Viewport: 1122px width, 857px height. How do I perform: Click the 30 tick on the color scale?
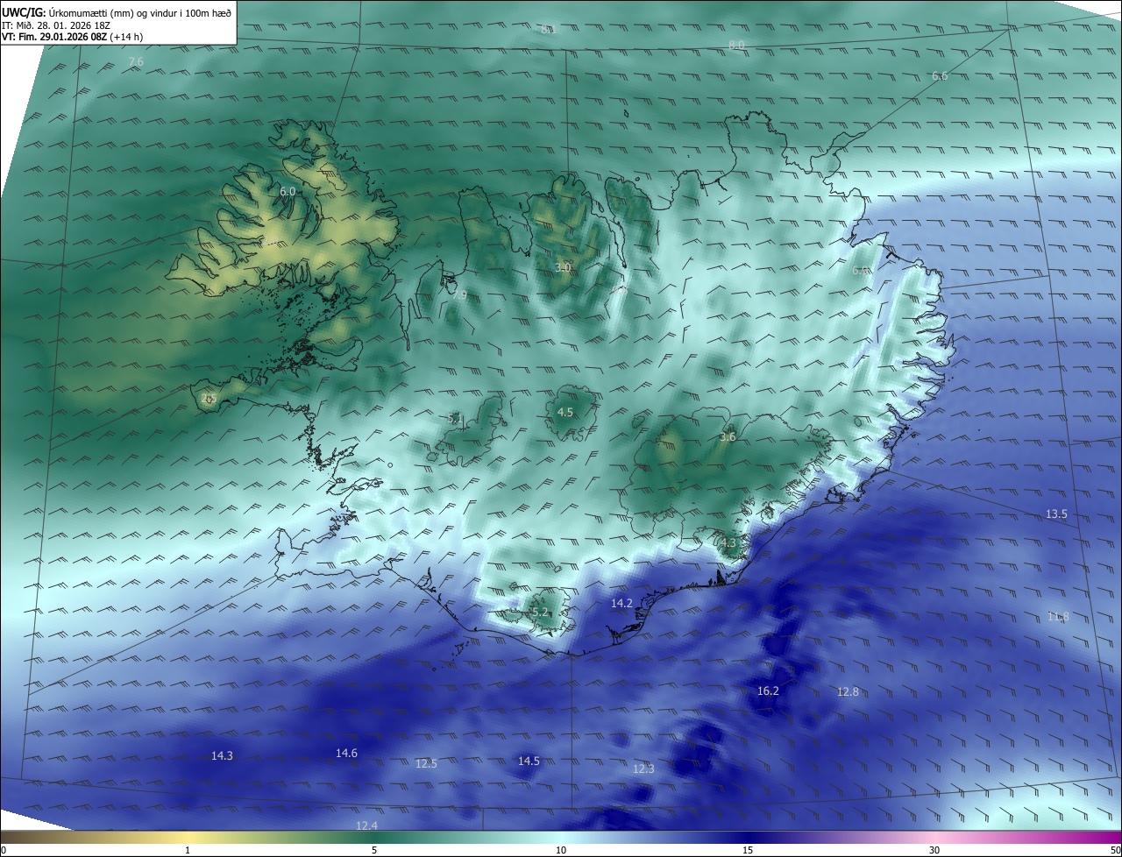click(934, 850)
